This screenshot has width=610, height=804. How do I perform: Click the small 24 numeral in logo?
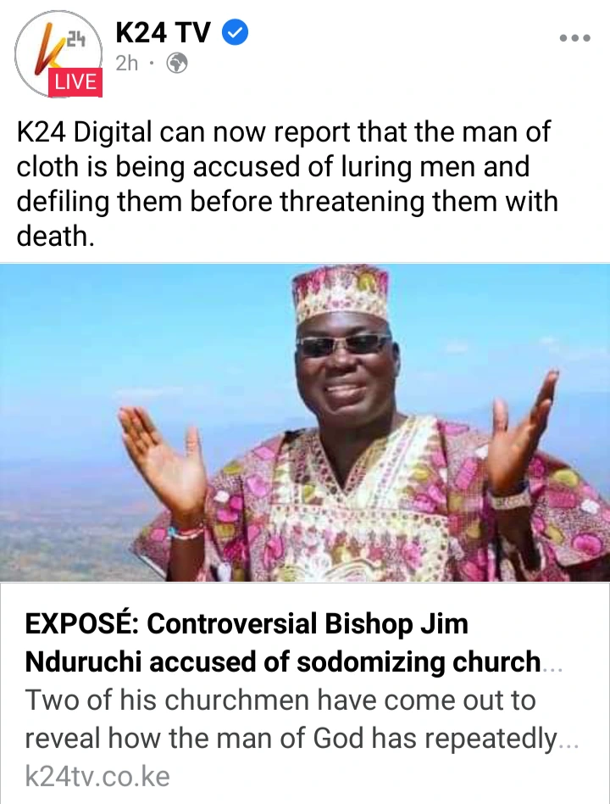tap(75, 40)
